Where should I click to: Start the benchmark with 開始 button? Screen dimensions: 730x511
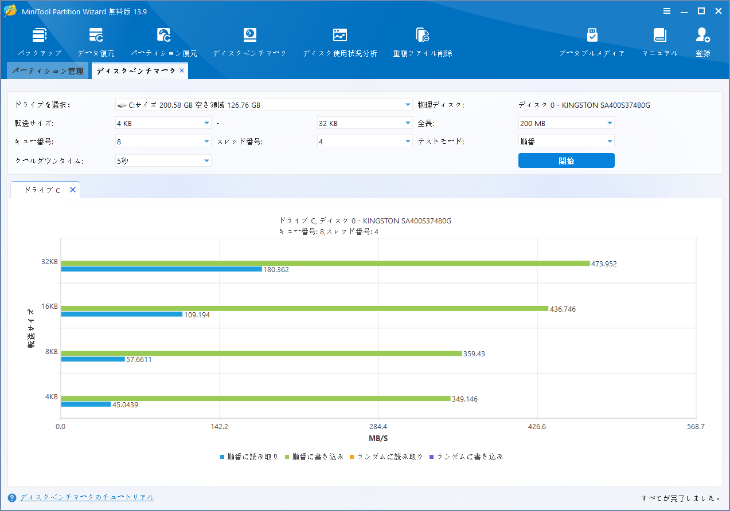click(566, 160)
